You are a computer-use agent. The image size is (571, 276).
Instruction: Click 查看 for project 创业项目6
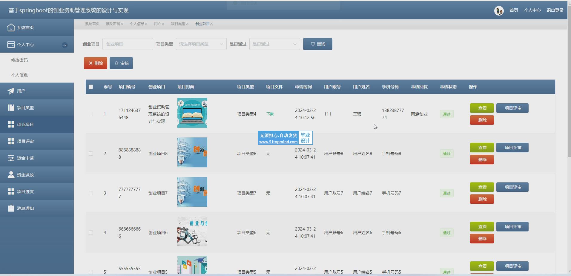coord(482,227)
